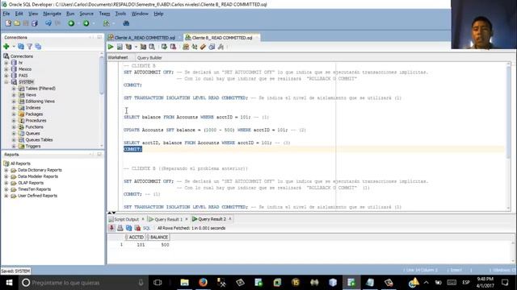Open Firefox from the taskbar
This screenshot has height=290, width=517.
tap(203, 283)
